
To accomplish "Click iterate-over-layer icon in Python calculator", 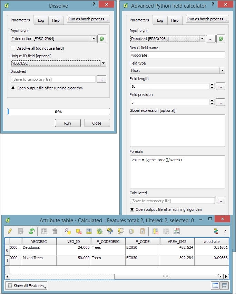I will pyautogui.click(x=221, y=39).
